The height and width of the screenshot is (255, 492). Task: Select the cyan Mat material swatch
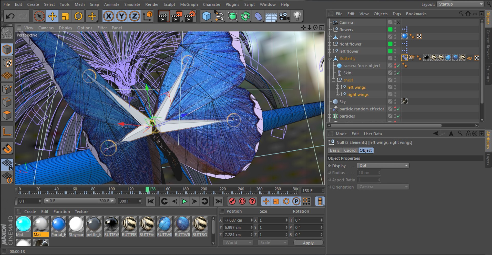pyautogui.click(x=23, y=227)
